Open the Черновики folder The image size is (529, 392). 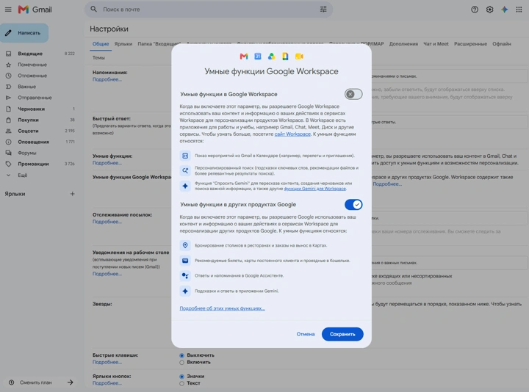coord(40,109)
